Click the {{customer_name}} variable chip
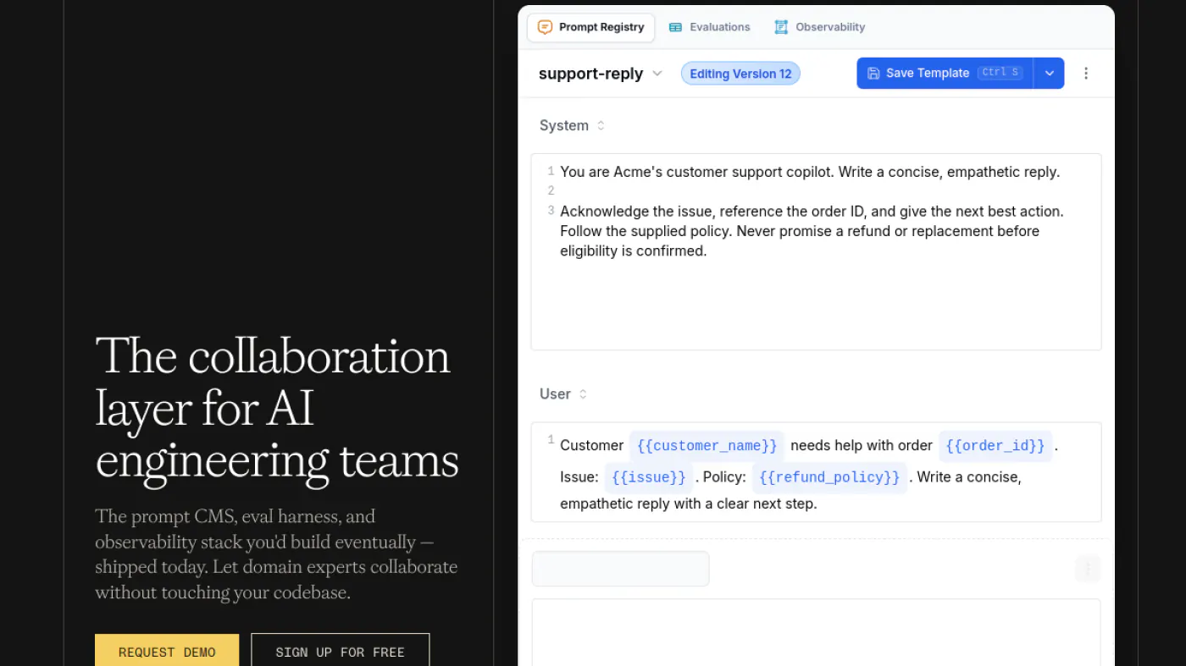This screenshot has height=666, width=1186. point(707,446)
